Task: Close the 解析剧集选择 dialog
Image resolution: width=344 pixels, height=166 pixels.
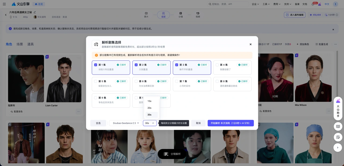Action: [x=250, y=44]
